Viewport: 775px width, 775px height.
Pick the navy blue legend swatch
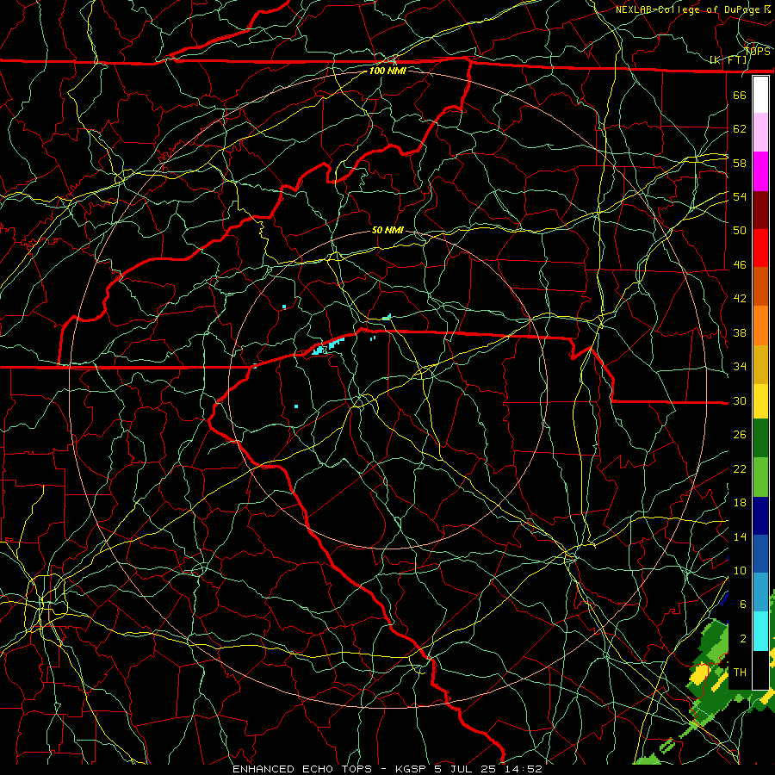(760, 516)
